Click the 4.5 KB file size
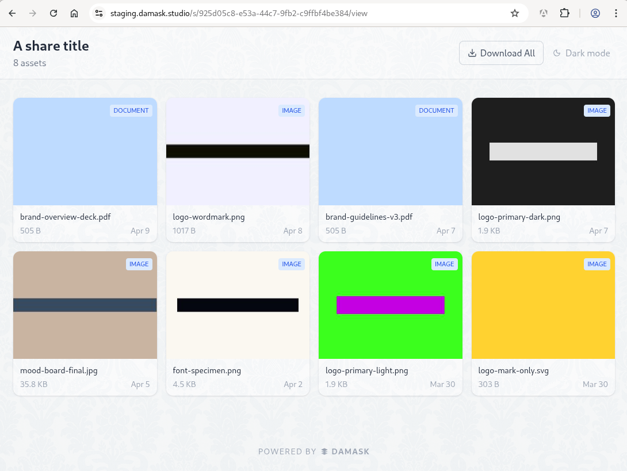627x471 pixels. click(184, 384)
